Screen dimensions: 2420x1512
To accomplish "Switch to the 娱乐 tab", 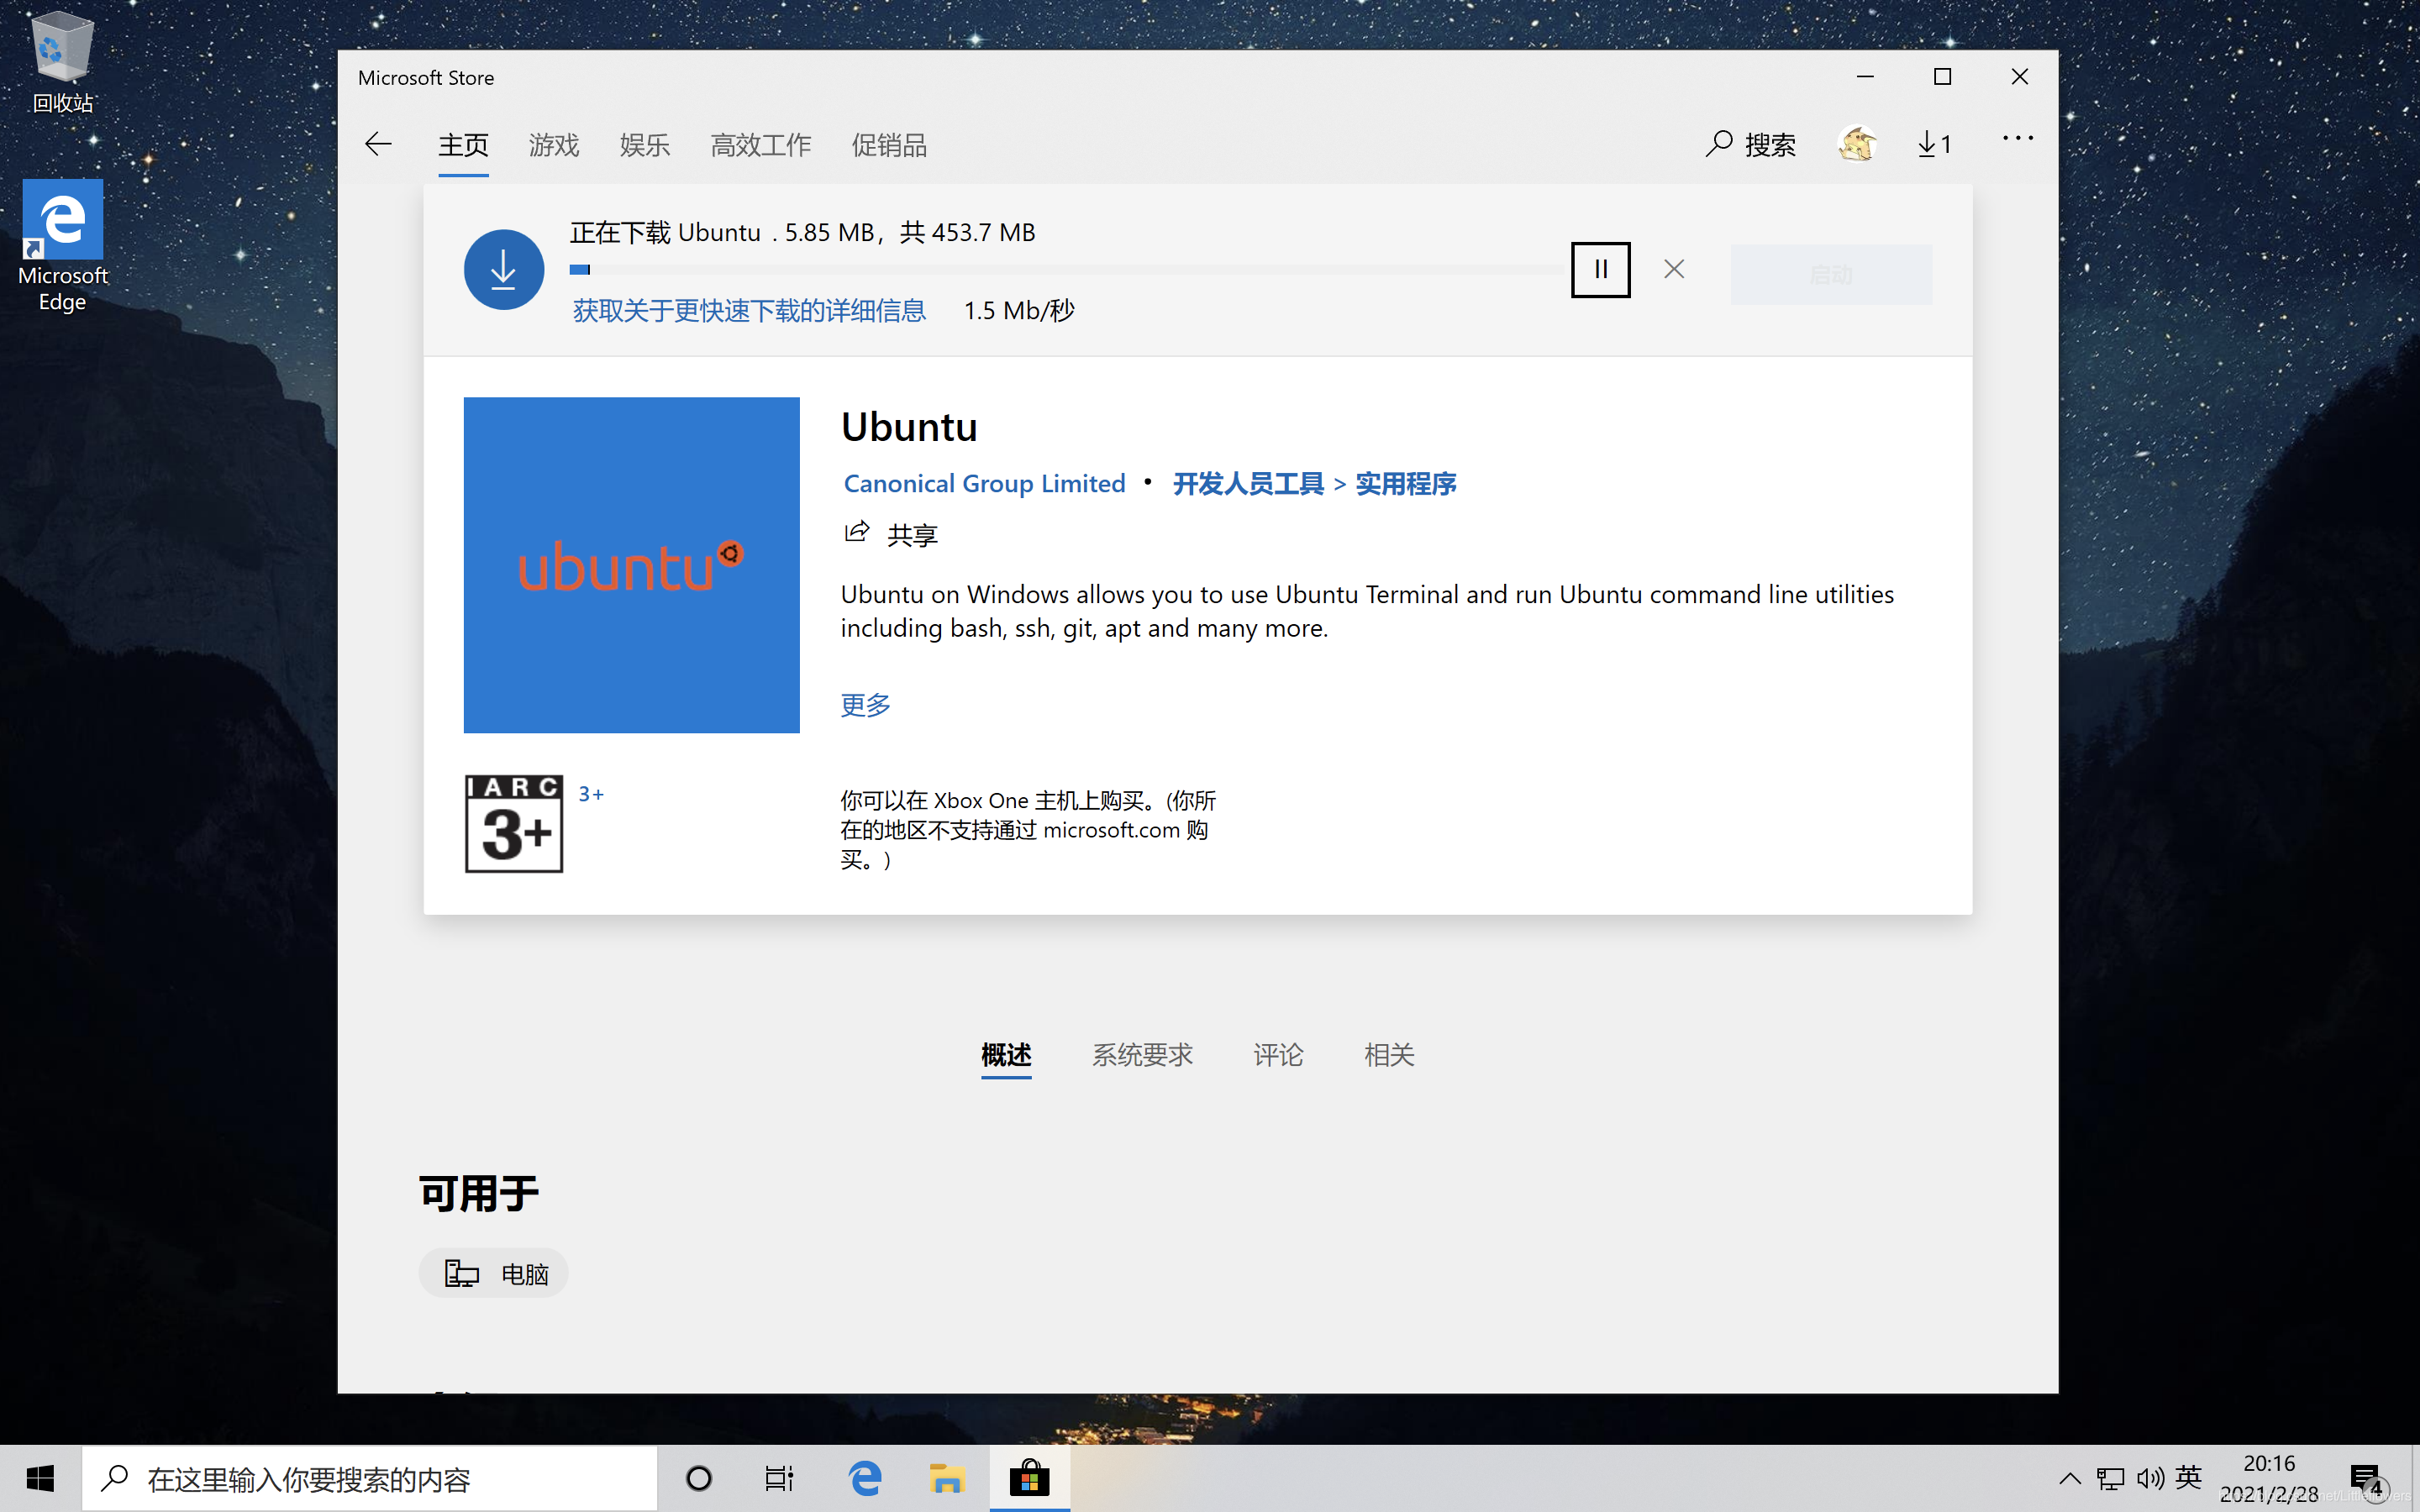I will tap(645, 145).
